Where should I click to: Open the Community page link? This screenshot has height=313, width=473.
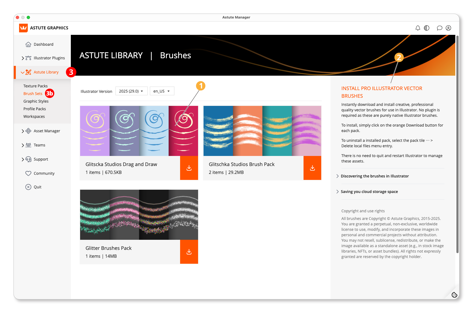click(44, 173)
